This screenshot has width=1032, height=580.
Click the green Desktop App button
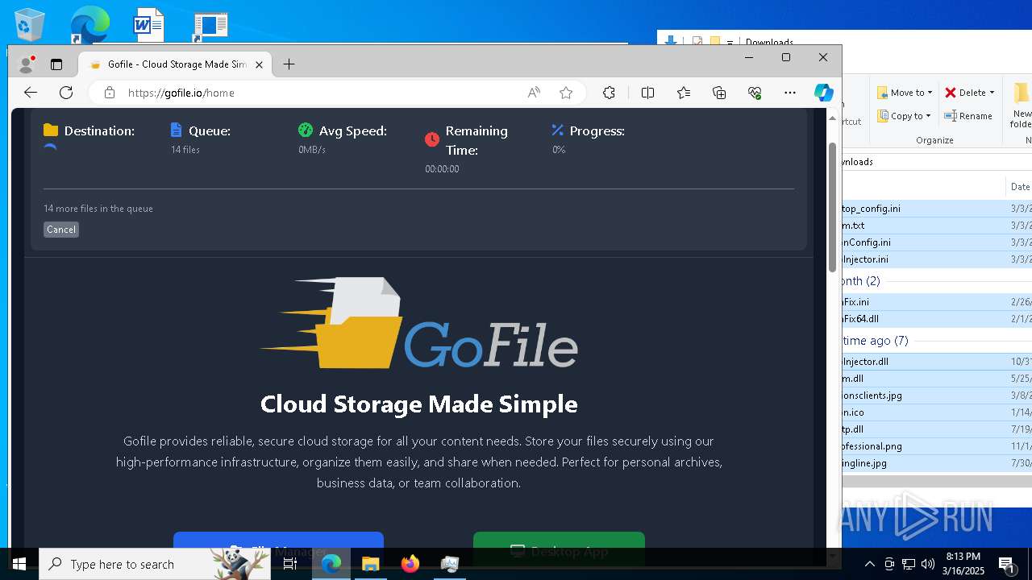[x=559, y=549]
